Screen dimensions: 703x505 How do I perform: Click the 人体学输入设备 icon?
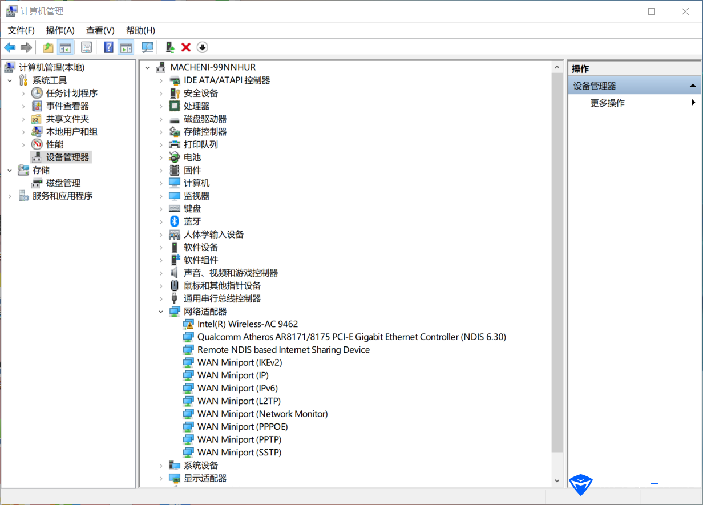175,235
